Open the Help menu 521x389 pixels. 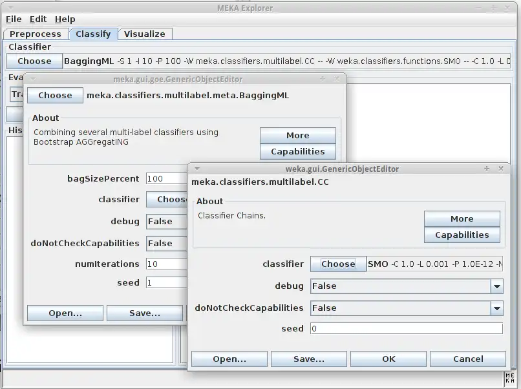(65, 19)
